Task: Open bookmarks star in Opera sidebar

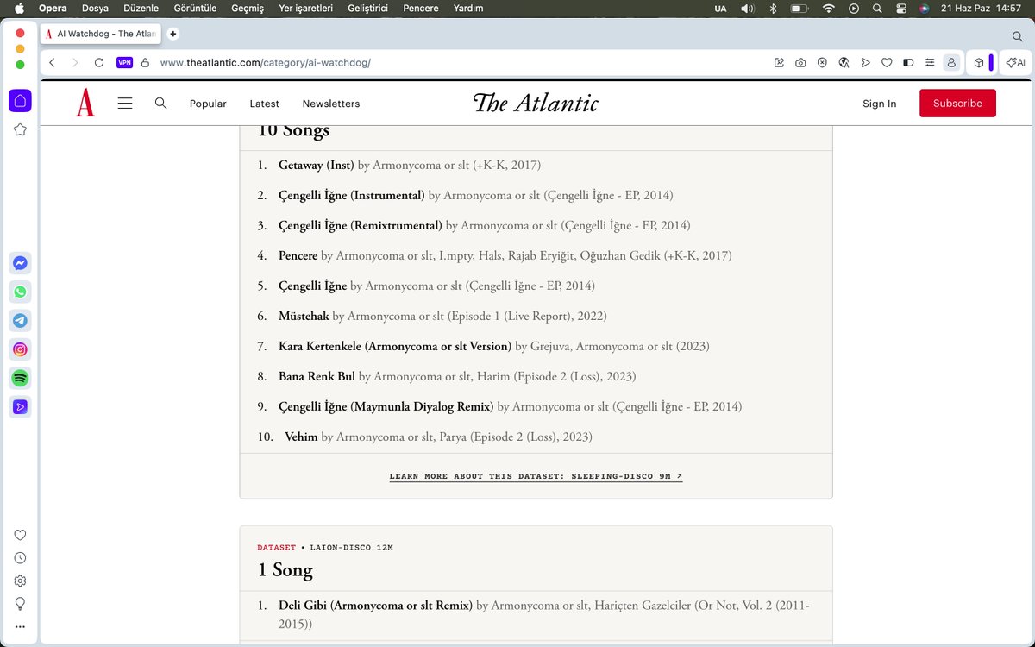Action: point(20,129)
